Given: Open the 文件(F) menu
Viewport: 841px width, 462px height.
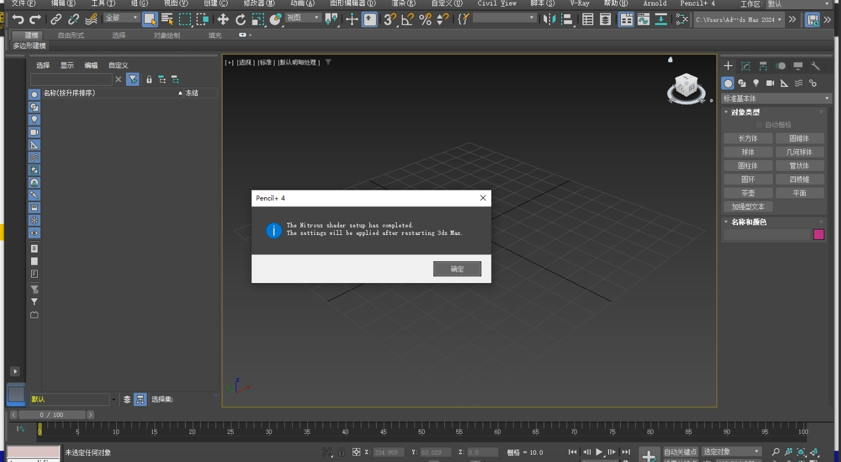Looking at the screenshot, I should (23, 4).
